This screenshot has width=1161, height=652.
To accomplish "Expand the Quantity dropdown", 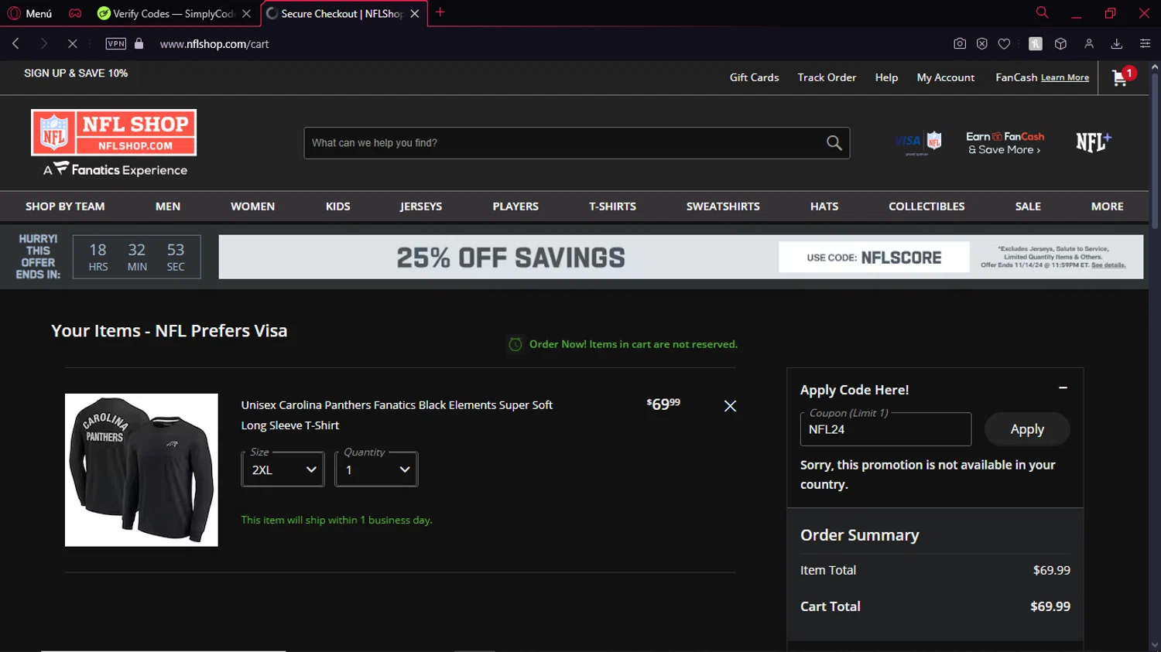I will [x=376, y=469].
